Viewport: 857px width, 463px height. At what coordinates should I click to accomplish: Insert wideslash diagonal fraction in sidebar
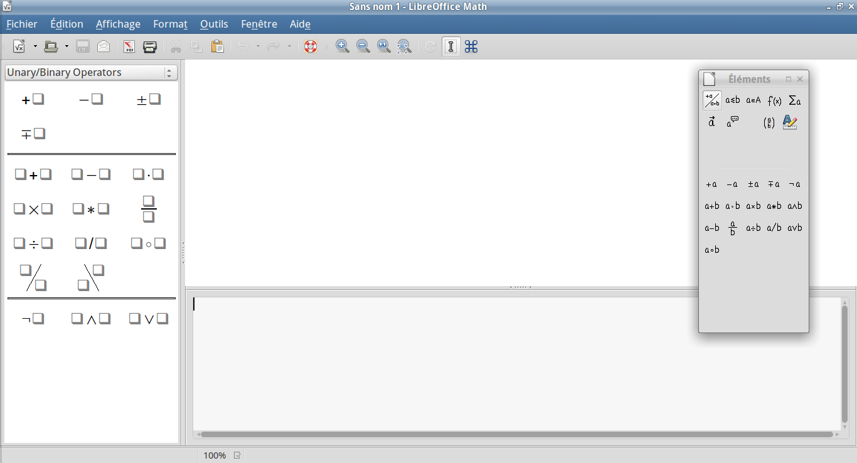tap(33, 278)
